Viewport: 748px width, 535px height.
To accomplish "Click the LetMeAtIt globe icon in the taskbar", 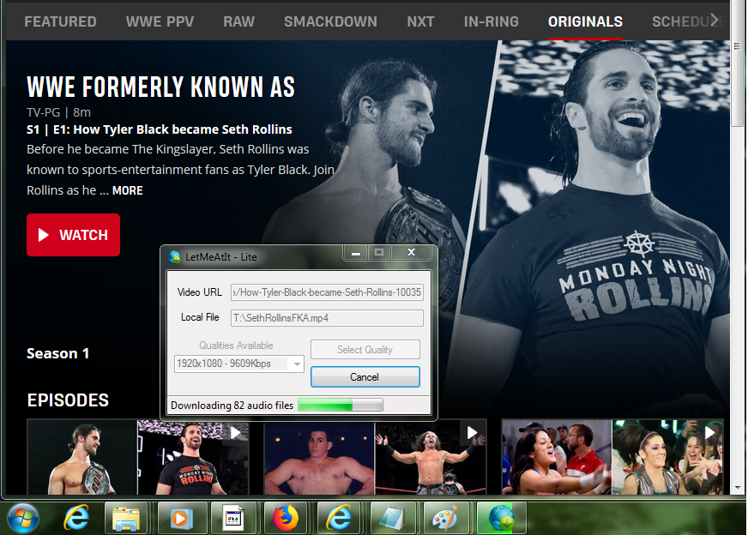I will 500,518.
